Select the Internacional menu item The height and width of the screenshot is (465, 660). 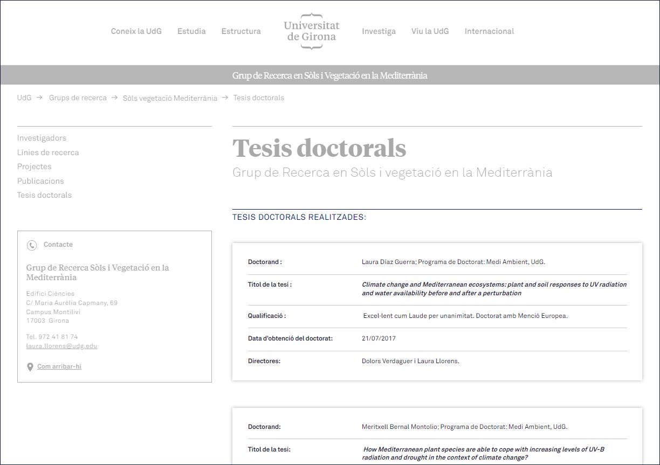pos(489,31)
